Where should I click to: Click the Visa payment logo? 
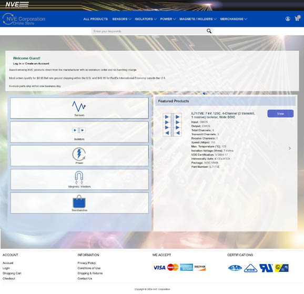pyautogui.click(x=159, y=268)
